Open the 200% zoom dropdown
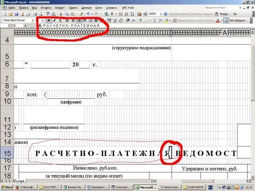 click(x=161, y=14)
